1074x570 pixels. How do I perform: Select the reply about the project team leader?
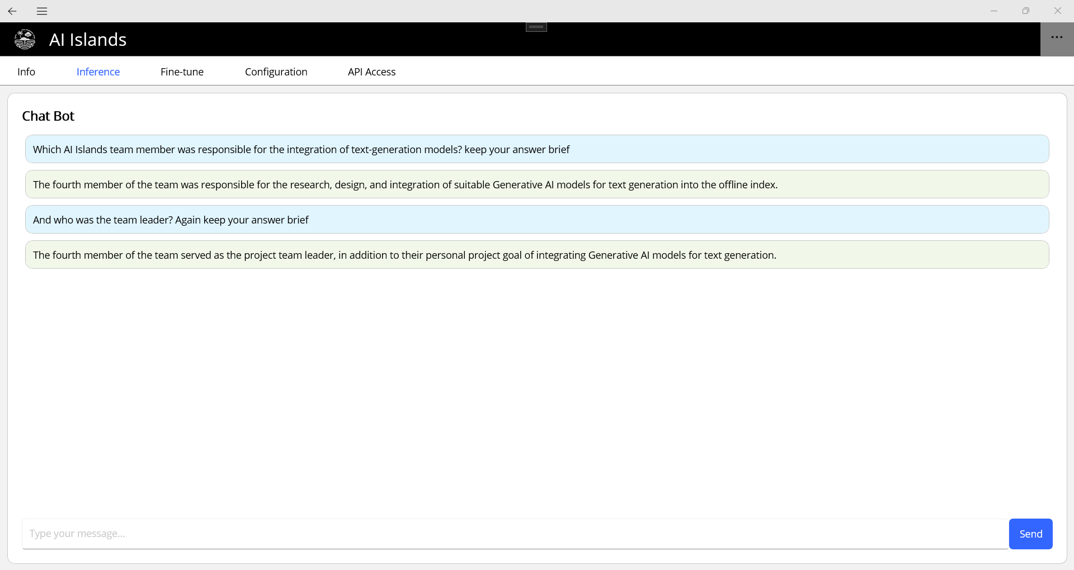pos(537,255)
